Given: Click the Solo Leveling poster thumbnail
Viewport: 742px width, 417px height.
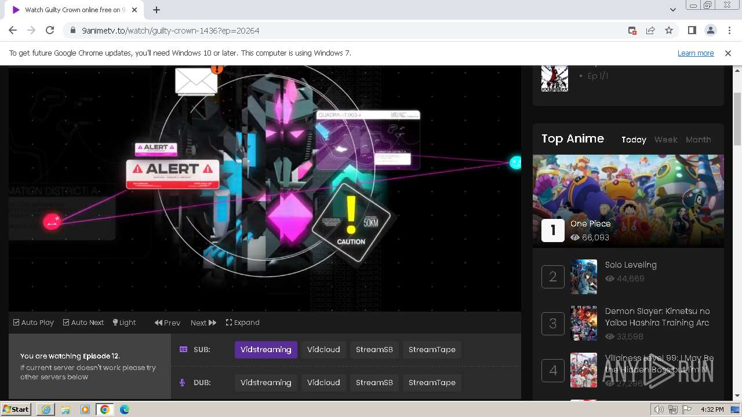Looking at the screenshot, I should coord(584,277).
